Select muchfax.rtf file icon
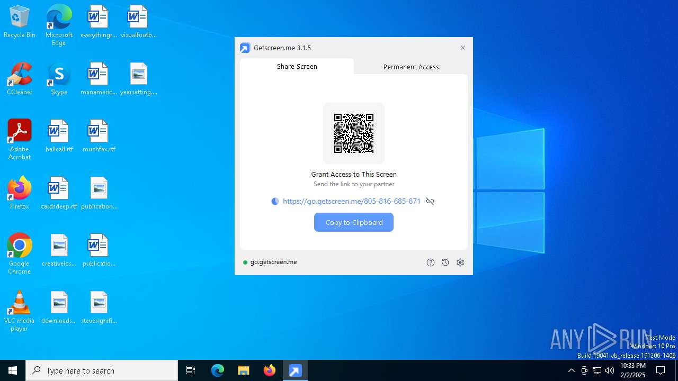 pyautogui.click(x=99, y=137)
